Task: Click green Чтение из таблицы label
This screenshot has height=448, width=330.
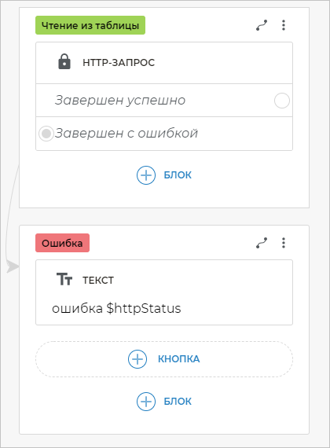Action: tap(90, 25)
